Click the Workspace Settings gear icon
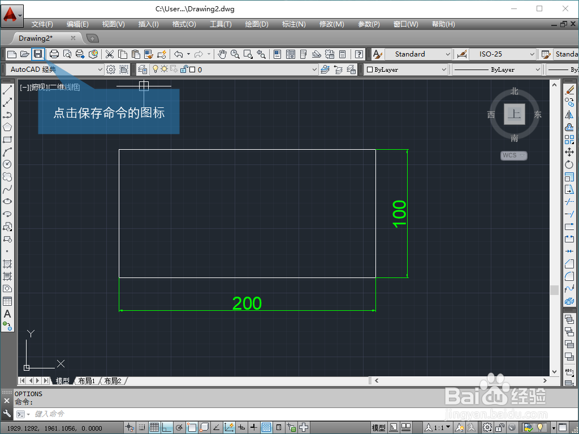Viewport: 579px width, 434px height. [111, 70]
